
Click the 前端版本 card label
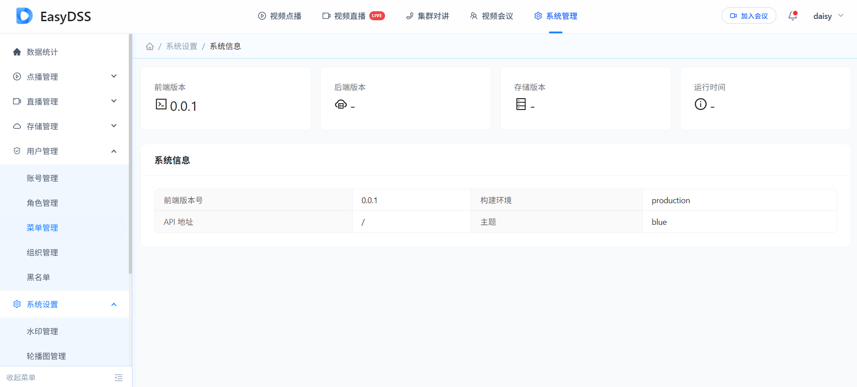coord(170,87)
